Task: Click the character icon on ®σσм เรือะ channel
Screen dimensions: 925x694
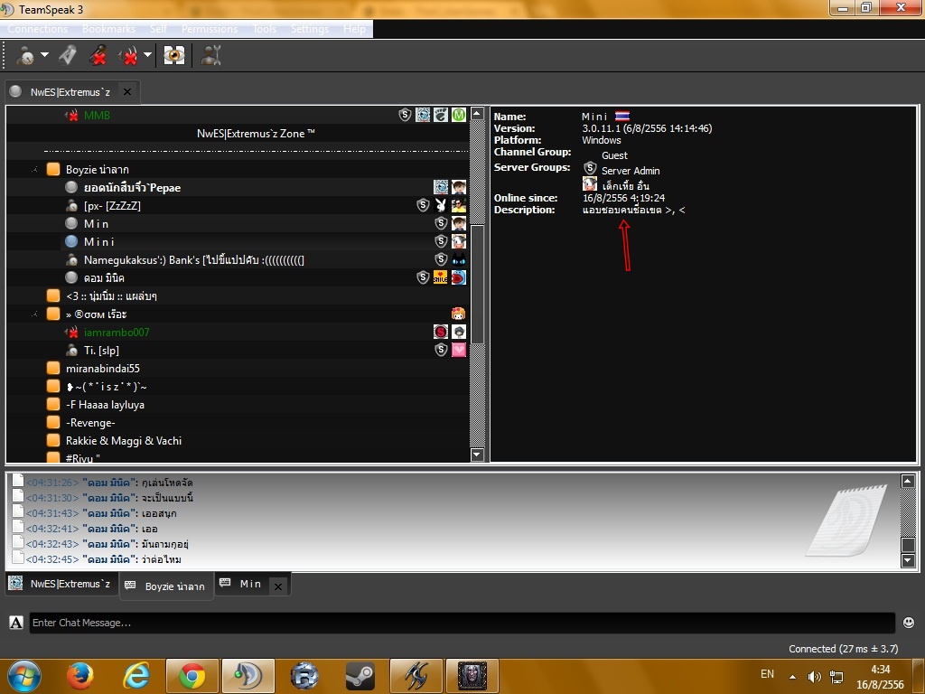Action: pyautogui.click(x=458, y=314)
